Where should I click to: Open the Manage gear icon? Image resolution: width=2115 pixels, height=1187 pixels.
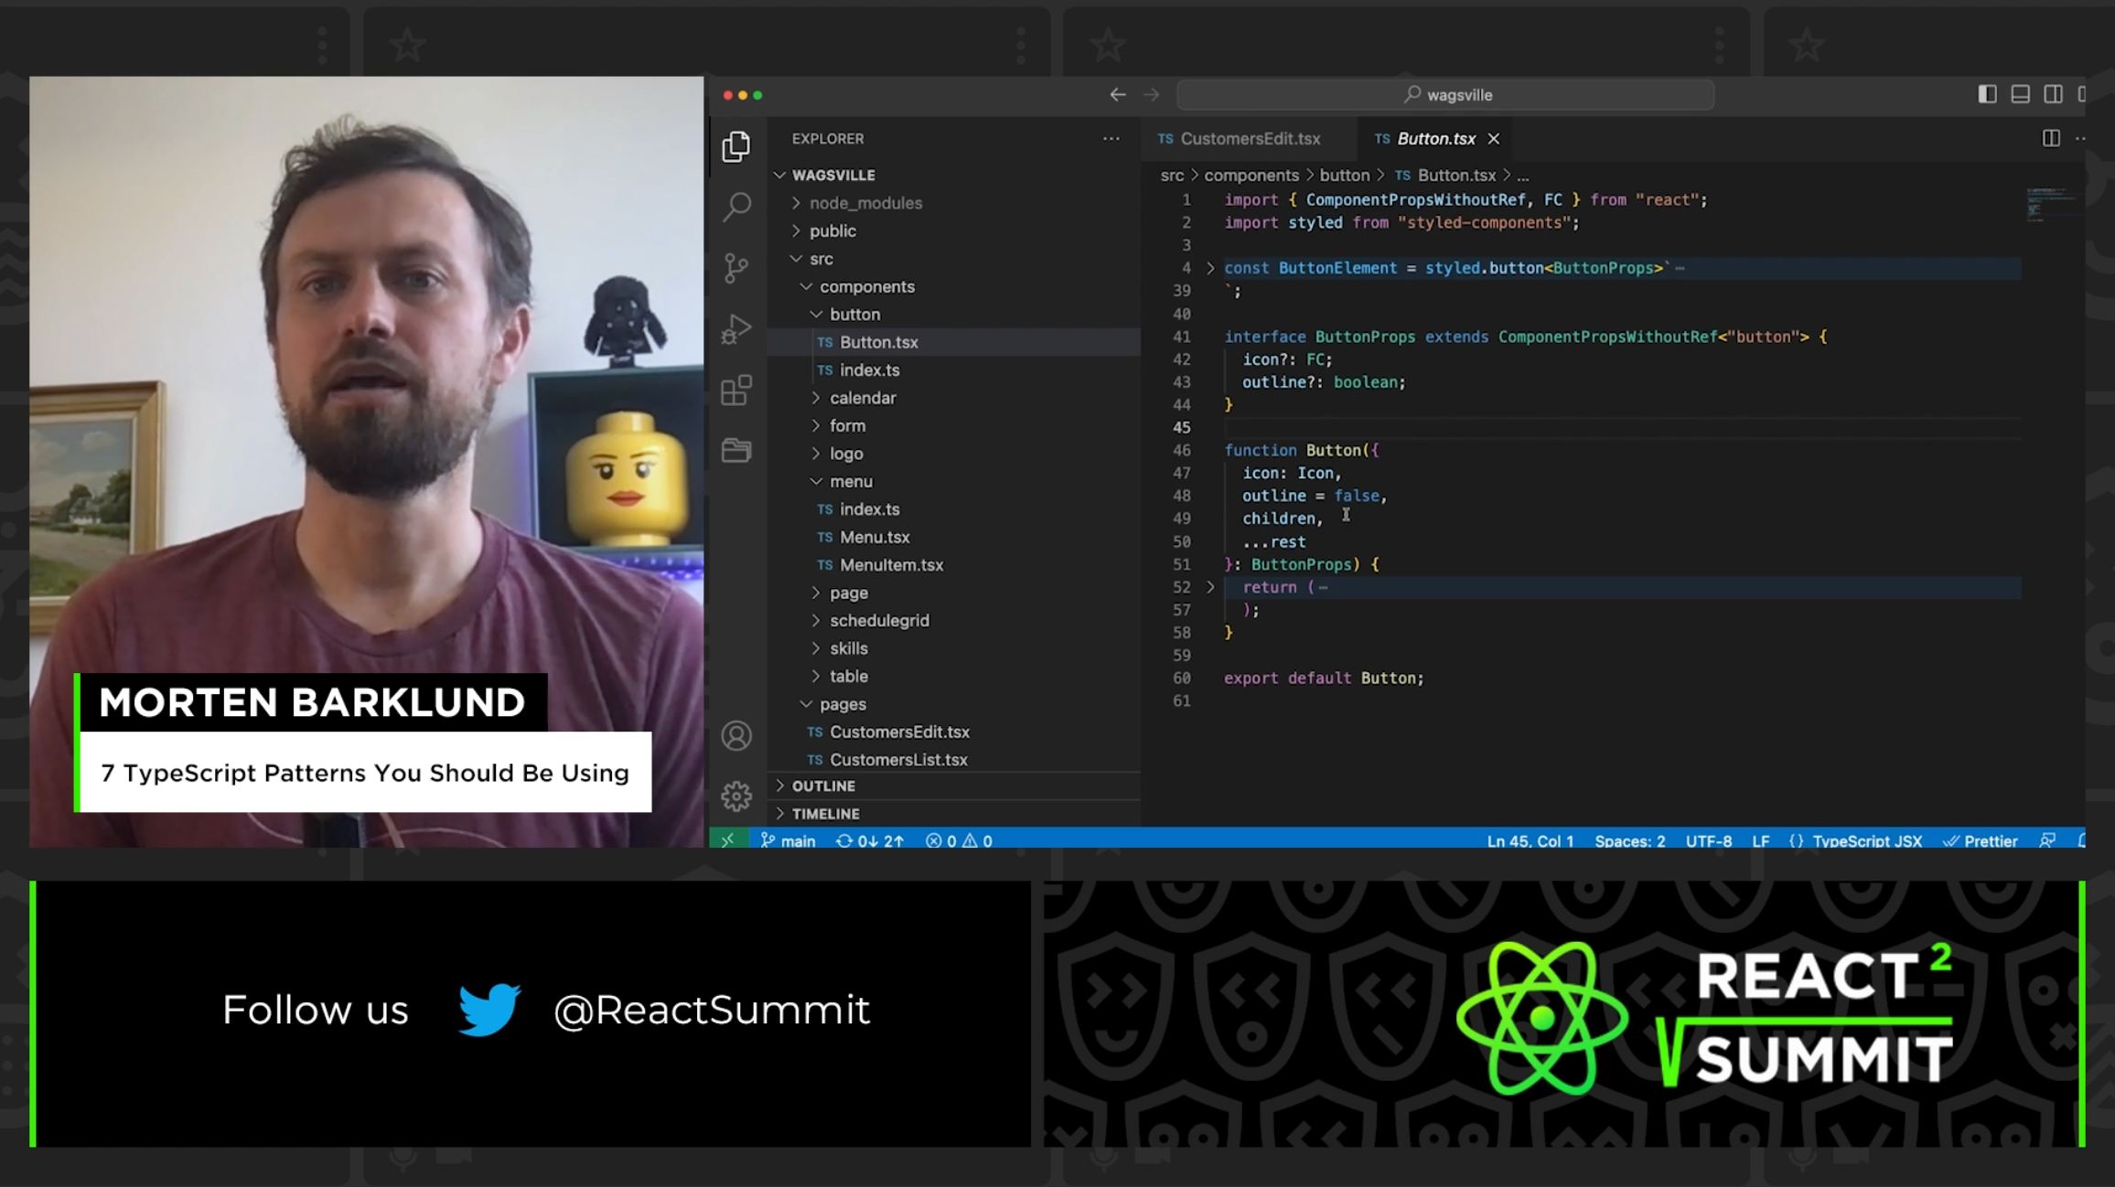pyautogui.click(x=736, y=796)
